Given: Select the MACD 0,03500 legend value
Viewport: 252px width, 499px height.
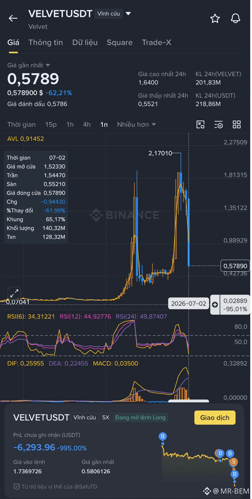Looking at the screenshot, I should point(115,363).
